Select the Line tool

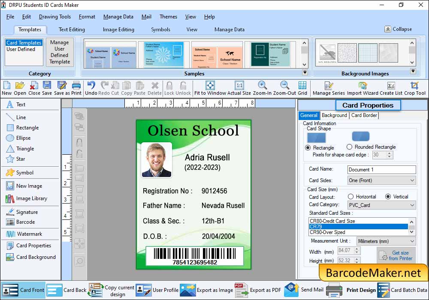pyautogui.click(x=16, y=117)
